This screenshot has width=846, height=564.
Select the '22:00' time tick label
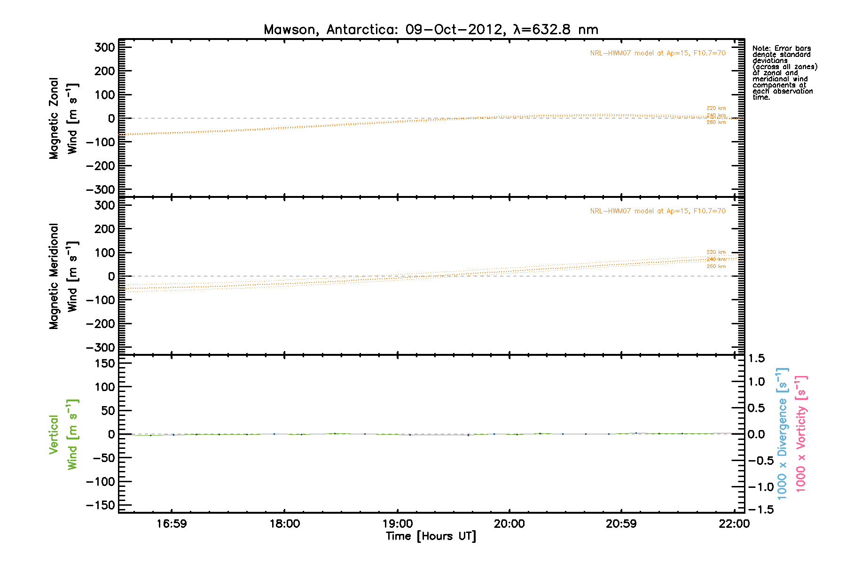734,524
